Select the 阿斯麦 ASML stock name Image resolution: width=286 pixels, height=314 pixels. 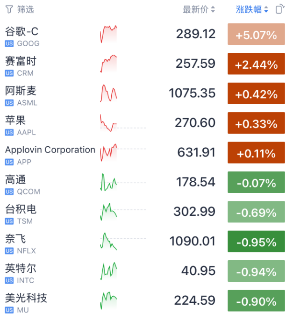(21, 91)
